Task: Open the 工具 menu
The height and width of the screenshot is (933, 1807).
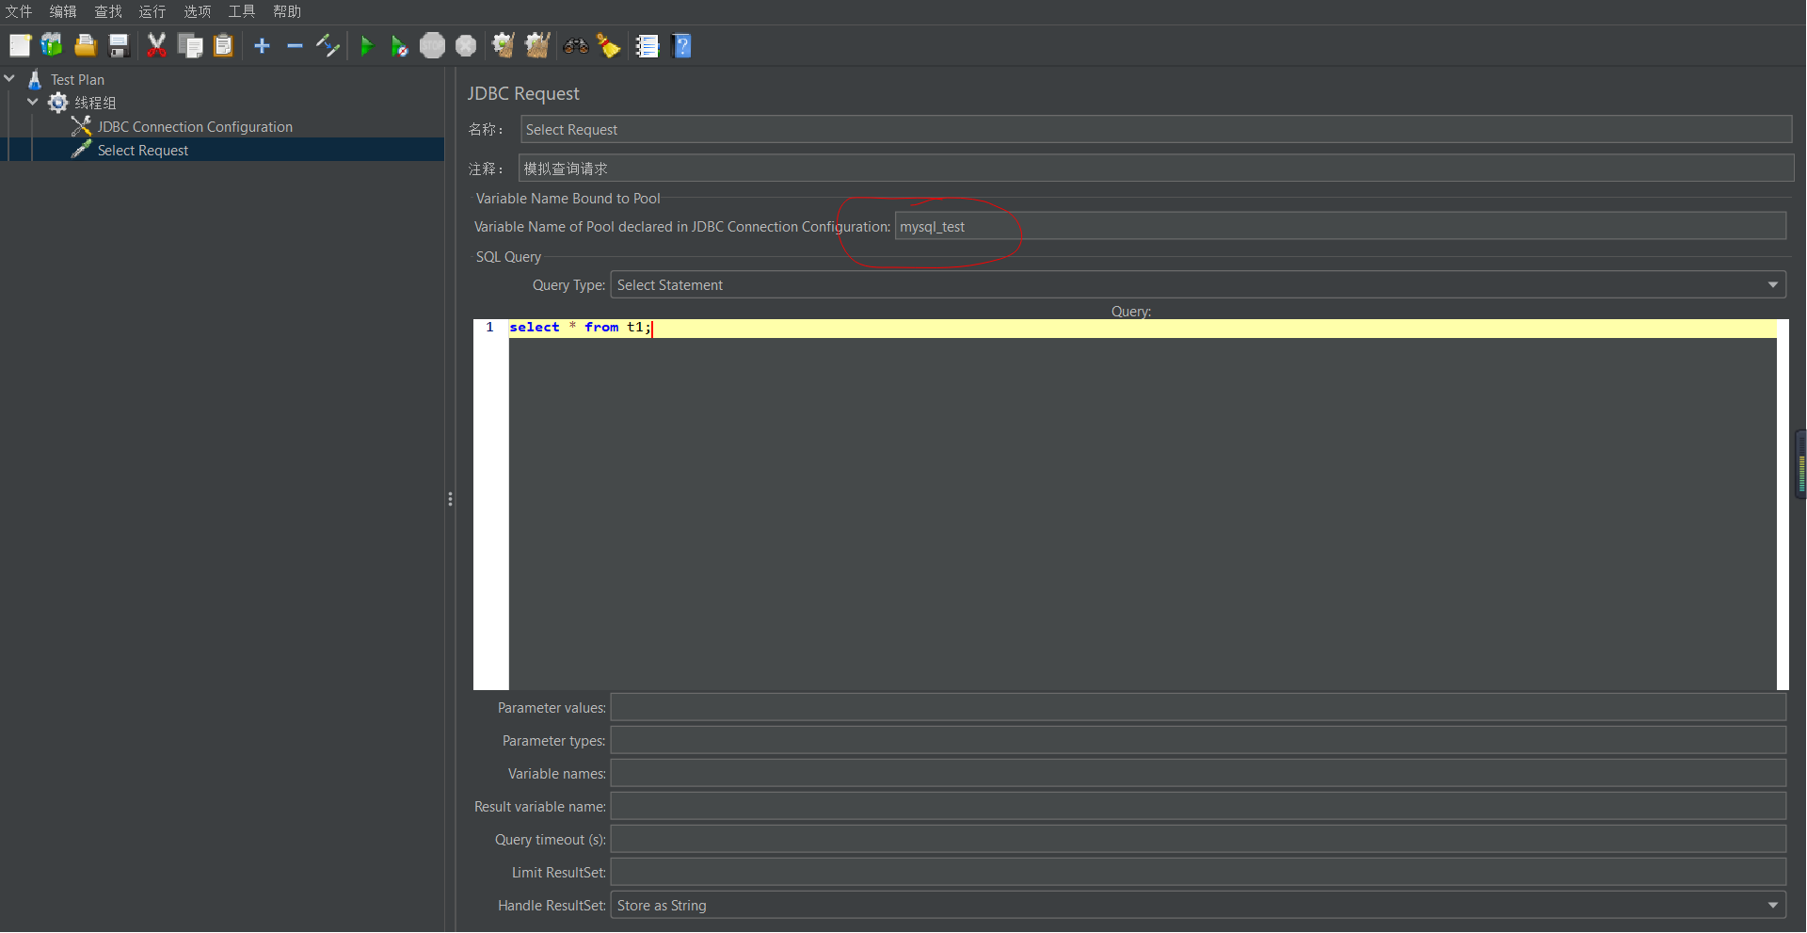Action: click(242, 11)
